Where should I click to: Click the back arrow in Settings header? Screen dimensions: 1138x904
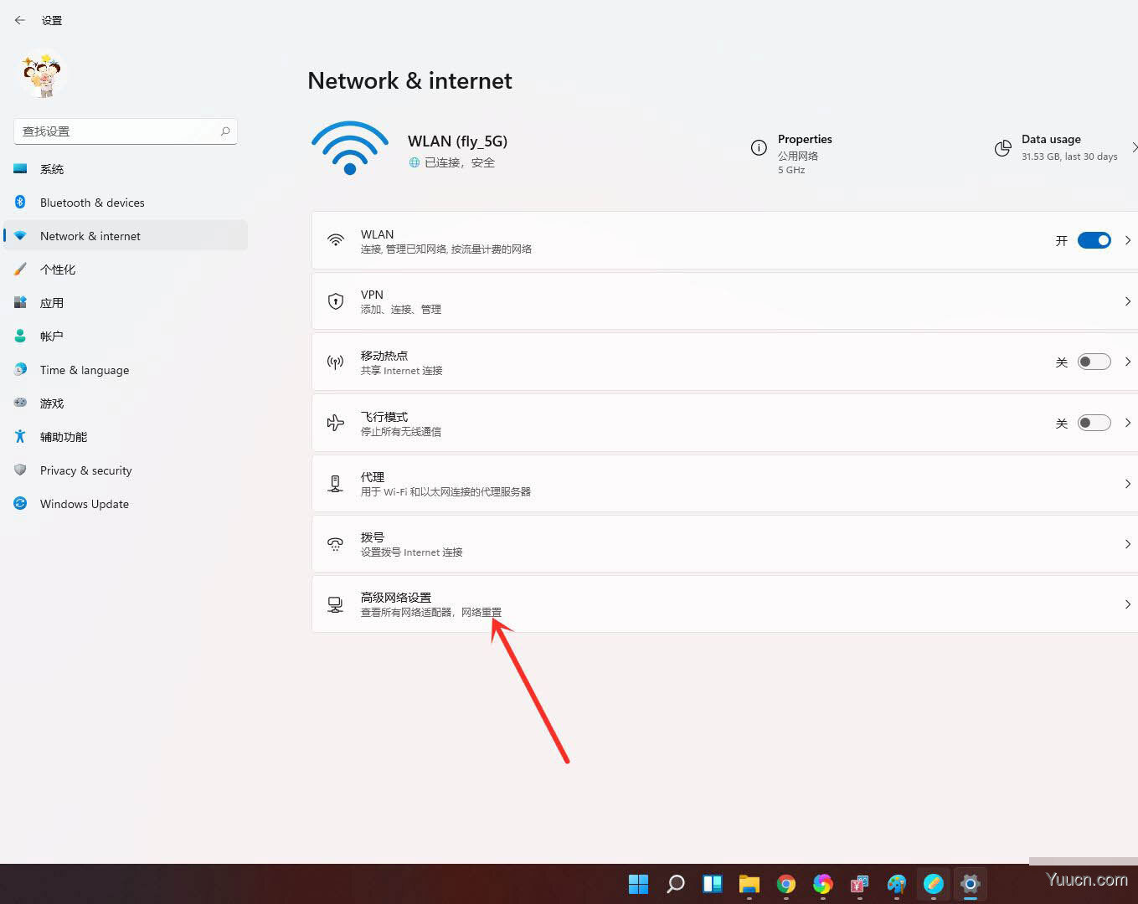[20, 20]
